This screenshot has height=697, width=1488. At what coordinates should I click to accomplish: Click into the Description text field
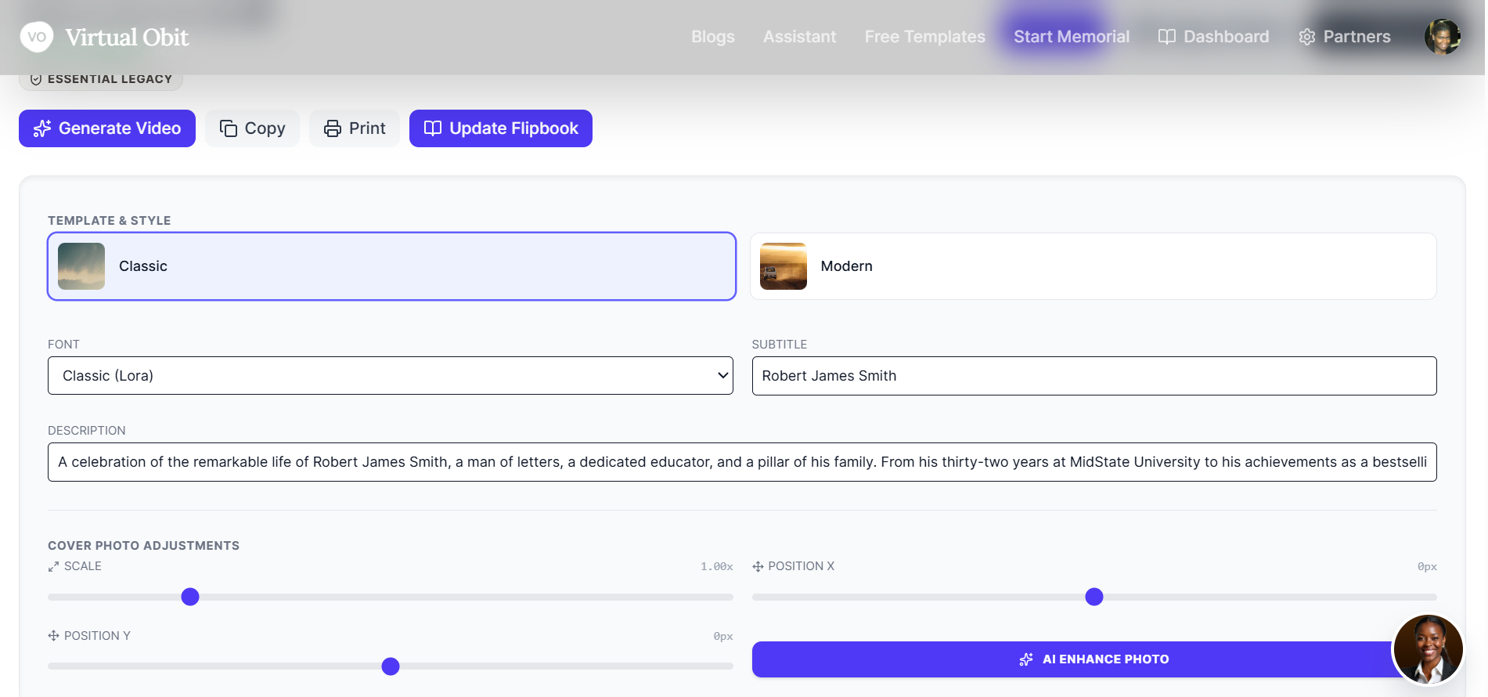click(x=742, y=462)
